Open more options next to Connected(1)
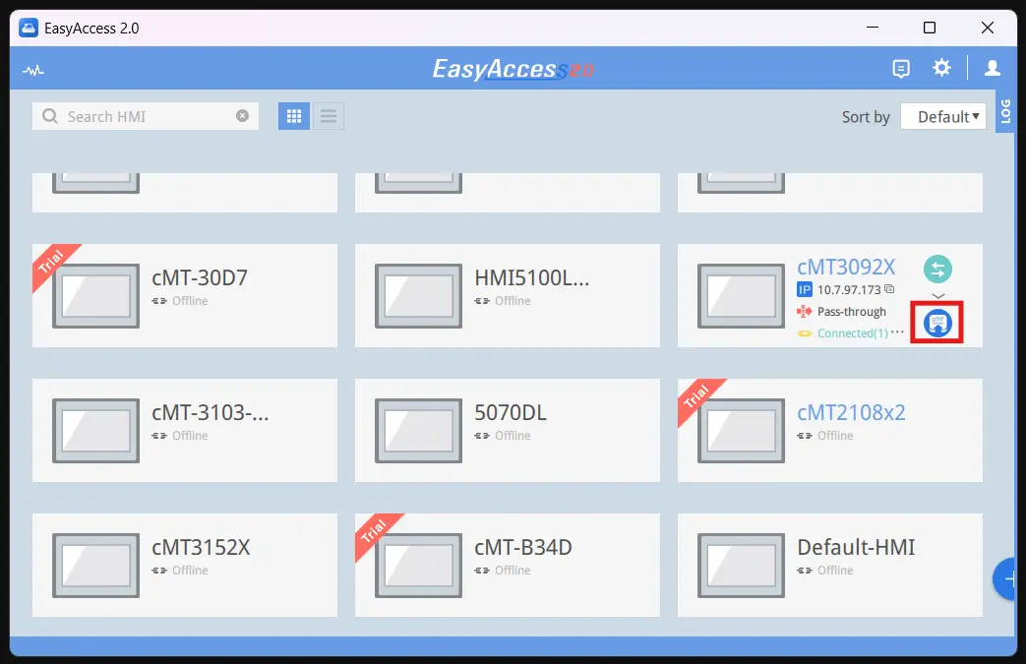The image size is (1026, 664). (898, 333)
